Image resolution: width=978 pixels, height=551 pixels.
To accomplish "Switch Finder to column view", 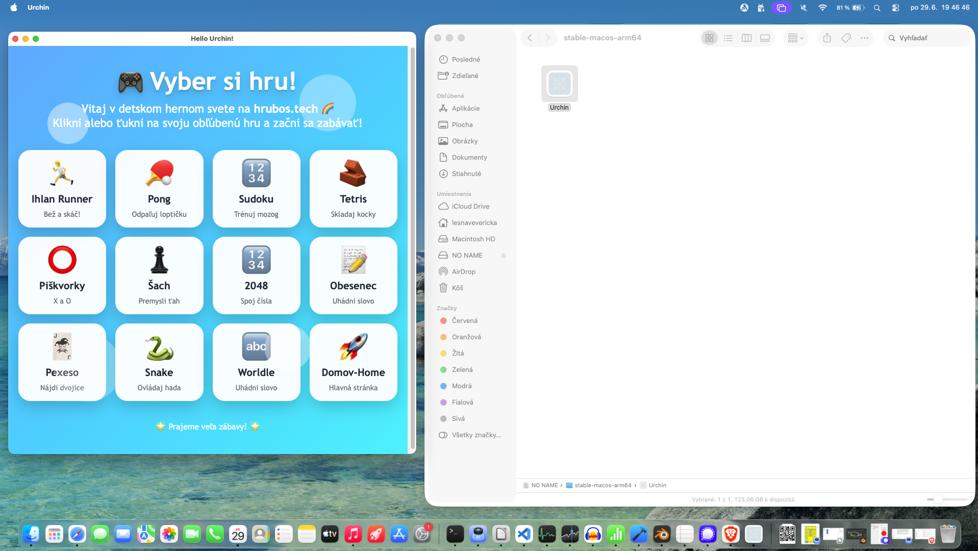I will pos(746,38).
